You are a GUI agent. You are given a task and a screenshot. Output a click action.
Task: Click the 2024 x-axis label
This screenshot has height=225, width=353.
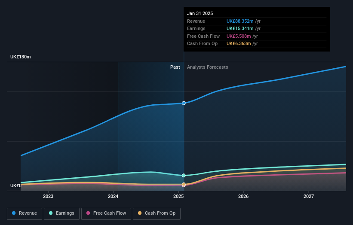(x=113, y=196)
